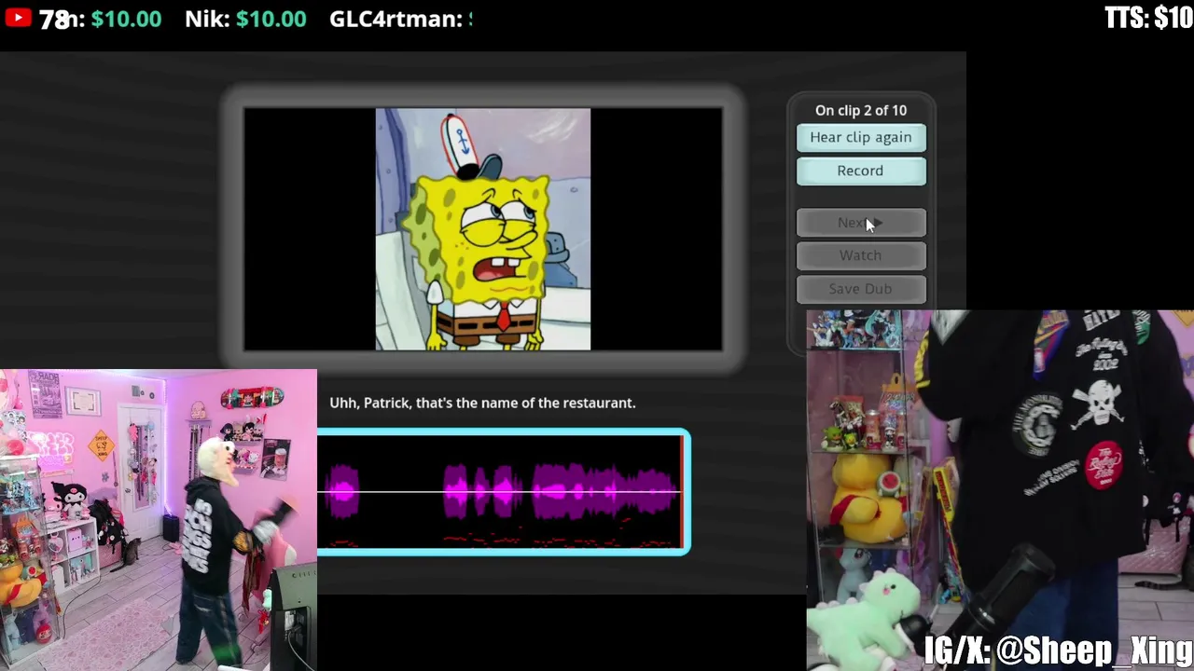
Task: Click the magenta audio waveform display
Action: (504, 491)
